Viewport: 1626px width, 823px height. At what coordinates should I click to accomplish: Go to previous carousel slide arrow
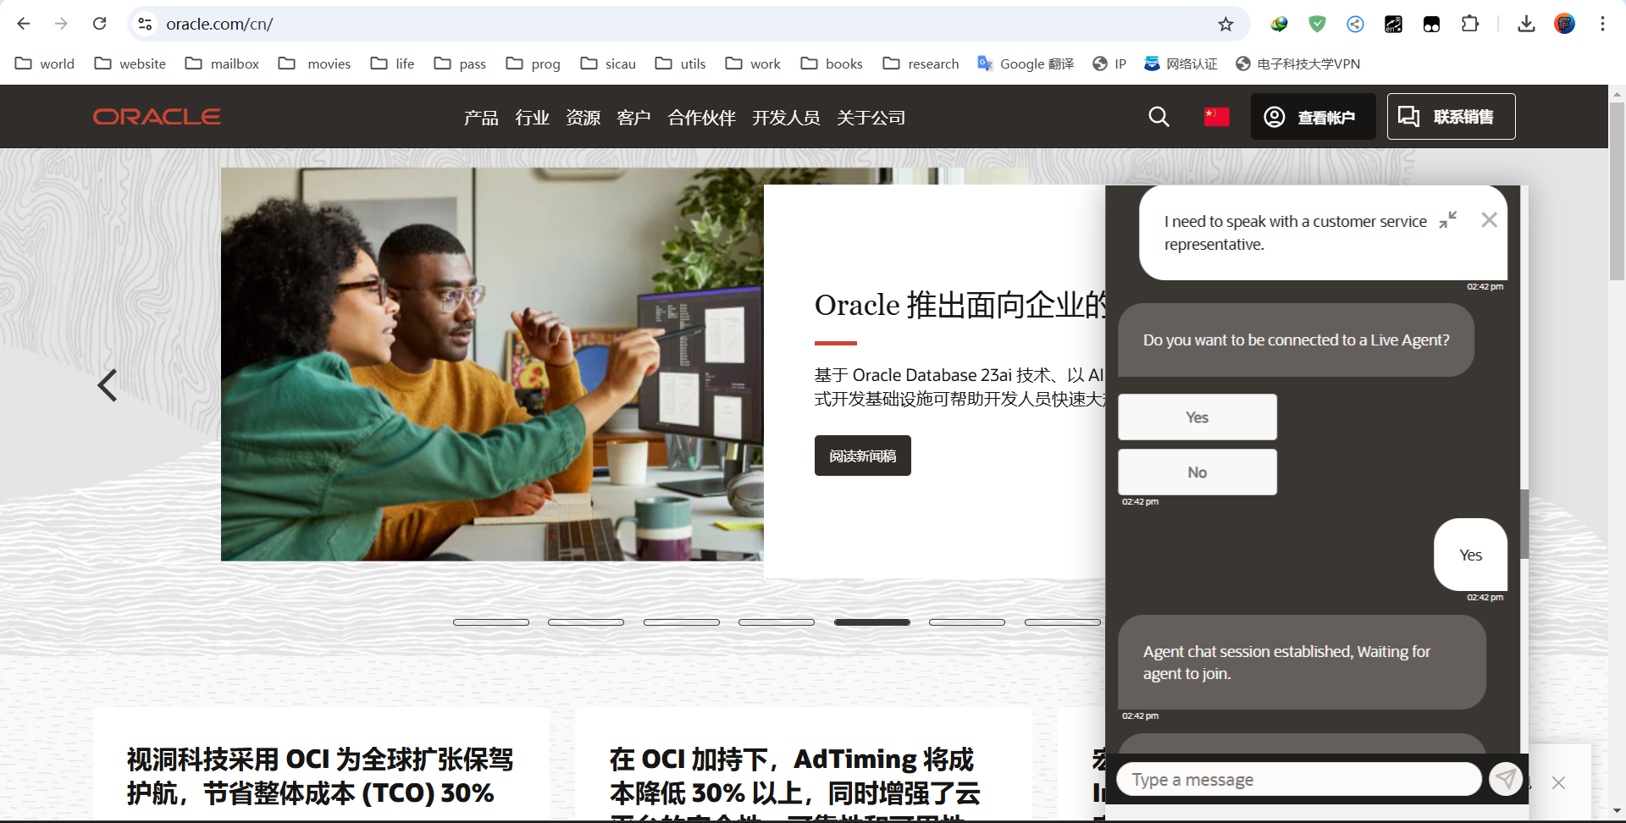(x=107, y=385)
